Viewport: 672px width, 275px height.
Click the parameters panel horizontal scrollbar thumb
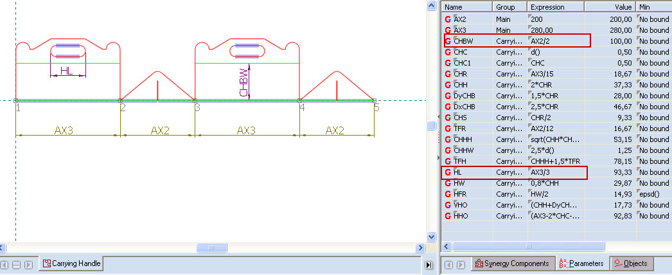528,246
